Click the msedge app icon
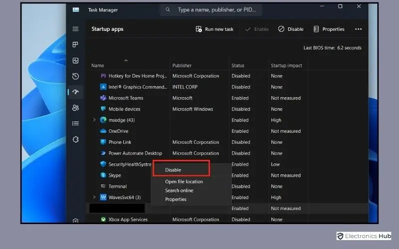The image size is (399, 249). click(103, 120)
